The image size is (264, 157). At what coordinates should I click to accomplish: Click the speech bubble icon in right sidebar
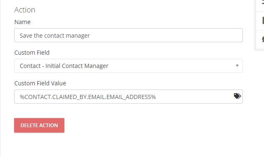point(263,39)
